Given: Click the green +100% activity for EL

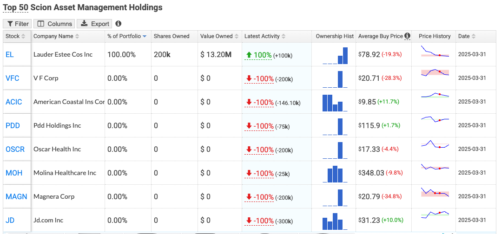Looking at the screenshot, I should tap(258, 55).
